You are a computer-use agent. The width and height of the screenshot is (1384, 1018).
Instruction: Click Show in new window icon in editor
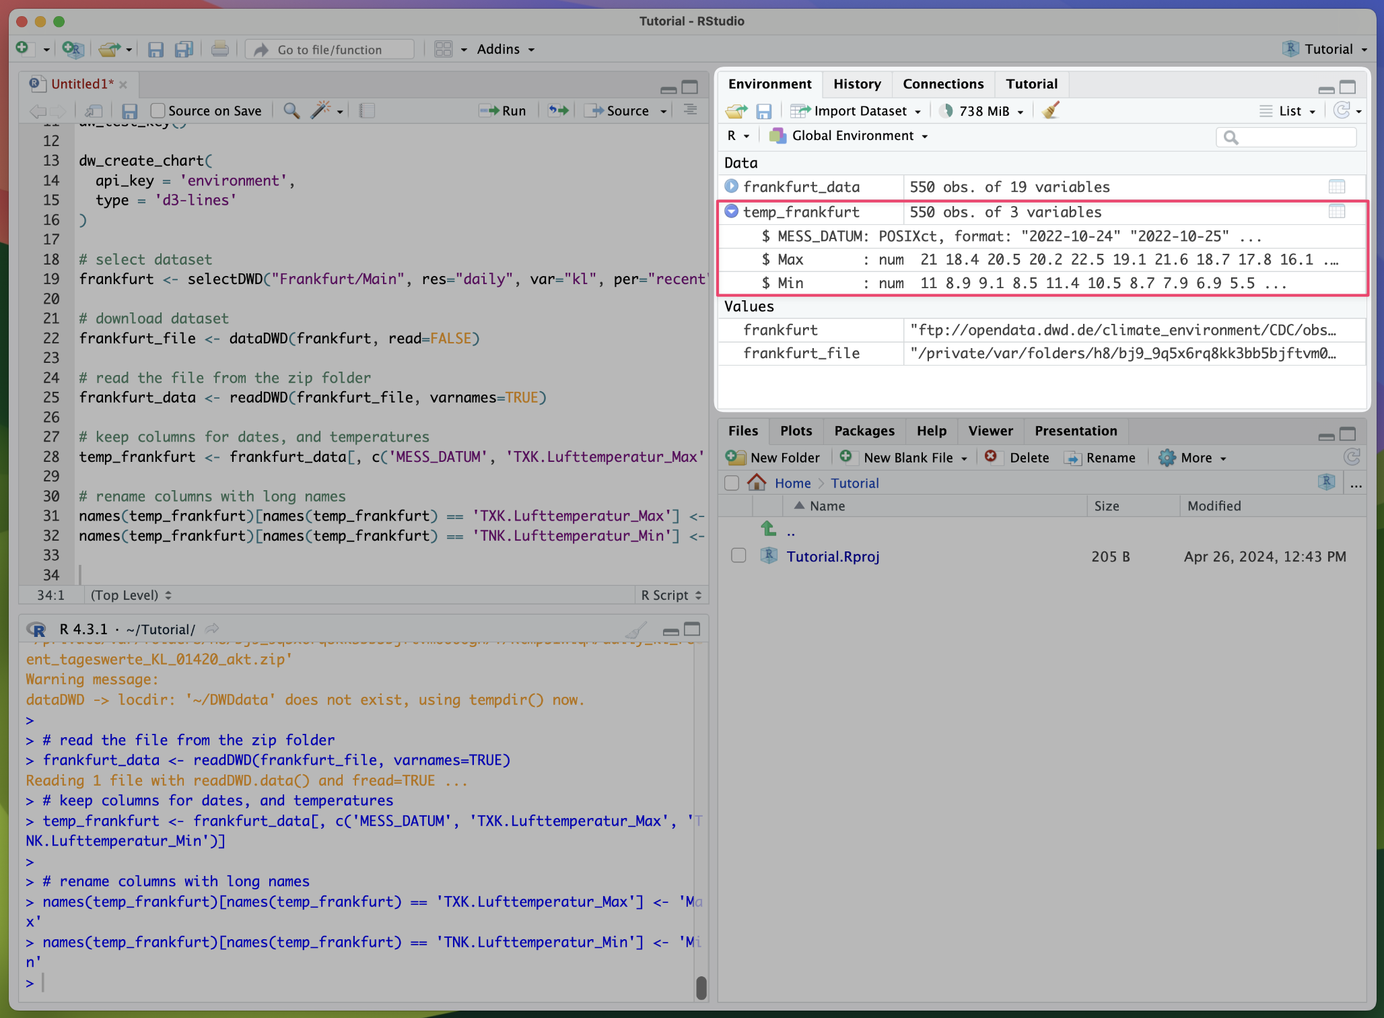(94, 110)
